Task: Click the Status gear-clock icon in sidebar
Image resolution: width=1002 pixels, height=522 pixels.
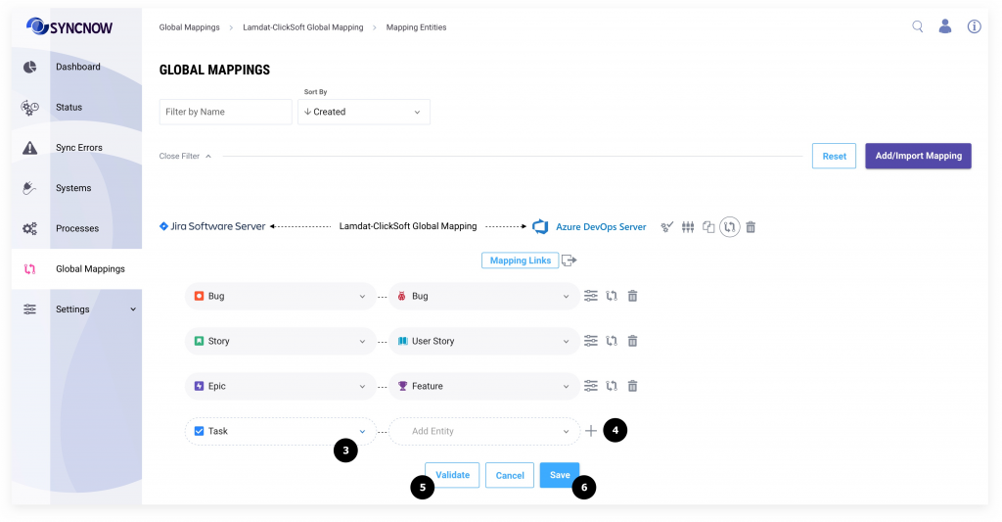Action: click(x=30, y=108)
